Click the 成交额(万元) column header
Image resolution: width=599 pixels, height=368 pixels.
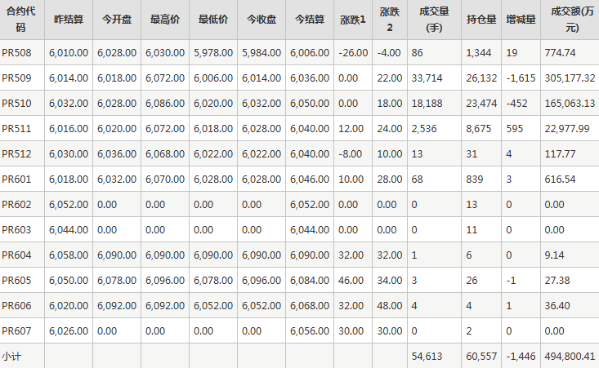click(x=572, y=19)
